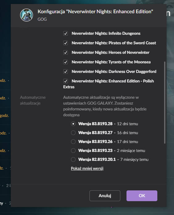The width and height of the screenshot is (174, 215).
Task: Uncheck Enhanced Edition - Polish Extras checkbox
Action: (65, 81)
